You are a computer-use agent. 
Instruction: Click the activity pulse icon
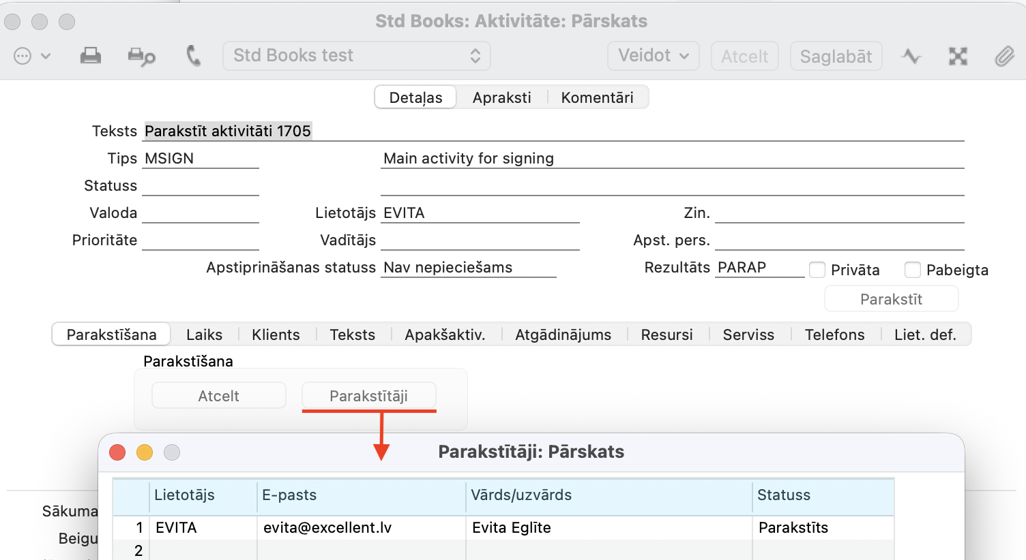911,56
